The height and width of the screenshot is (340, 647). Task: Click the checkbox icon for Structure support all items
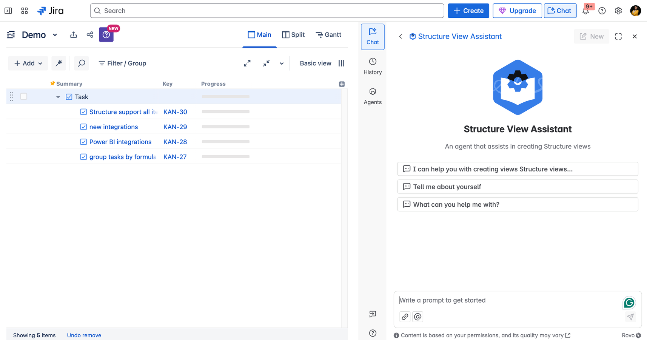coord(83,112)
